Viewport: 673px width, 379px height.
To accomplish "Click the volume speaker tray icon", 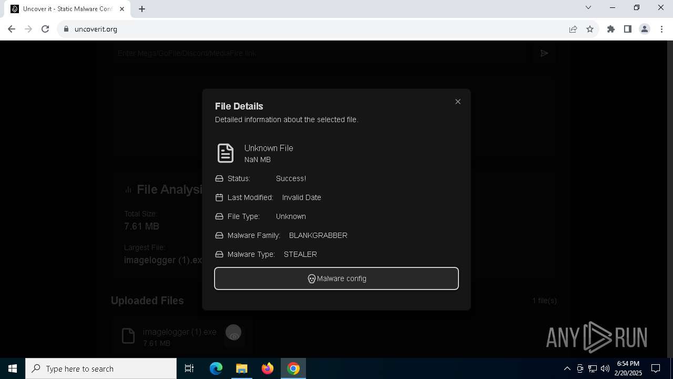I will click(605, 368).
